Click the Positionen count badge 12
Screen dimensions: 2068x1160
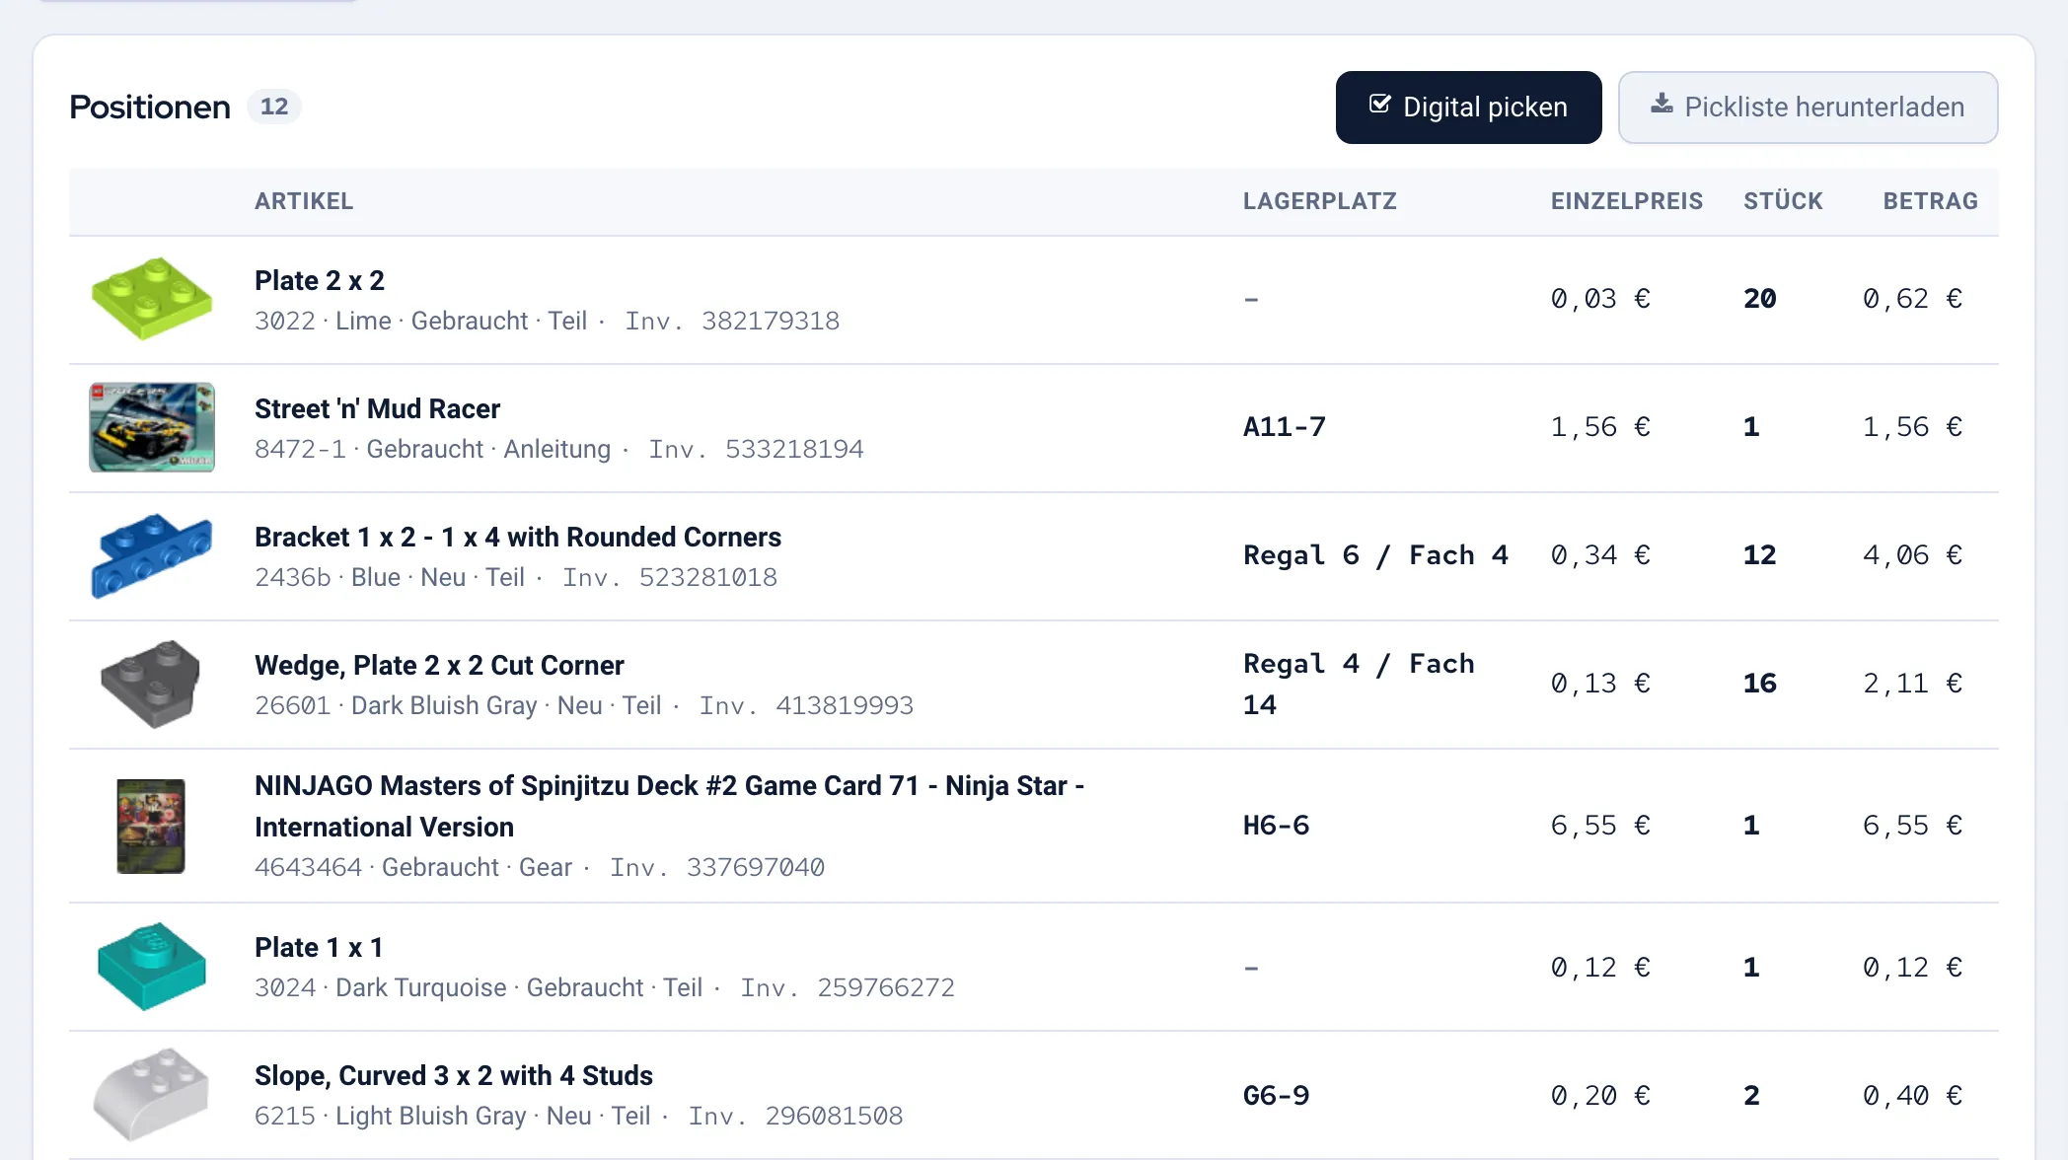click(x=274, y=107)
